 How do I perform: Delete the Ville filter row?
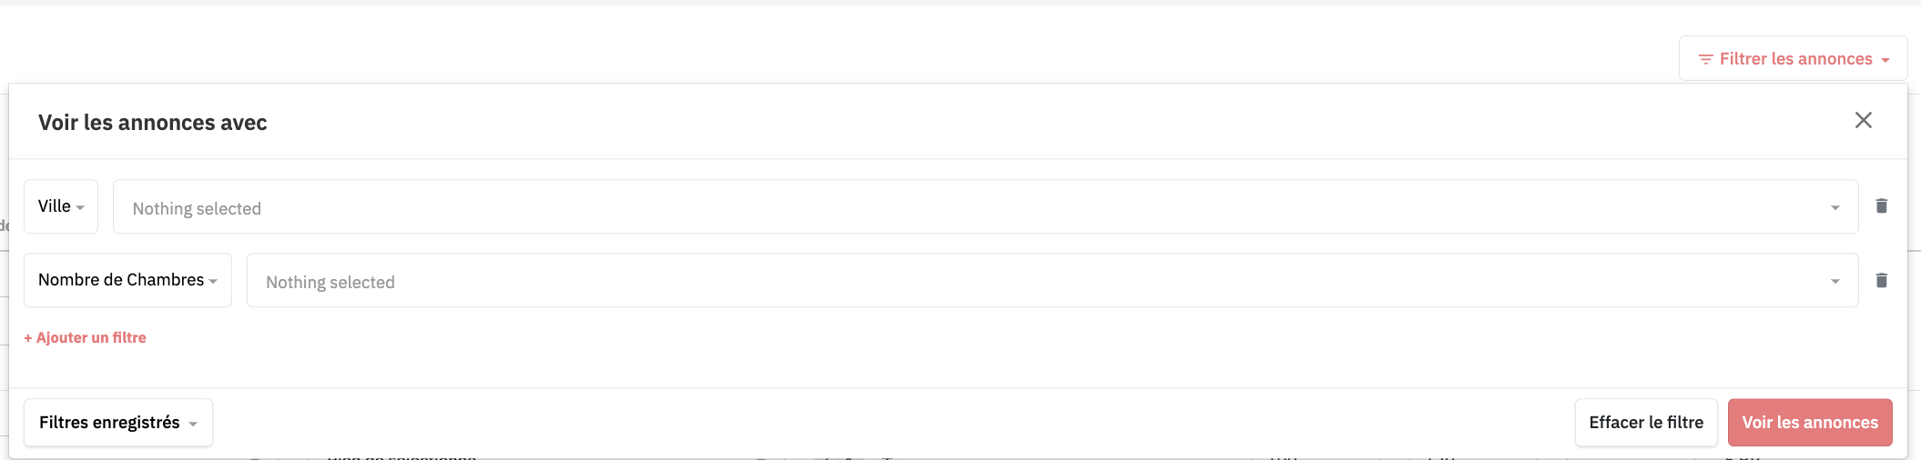click(1881, 206)
